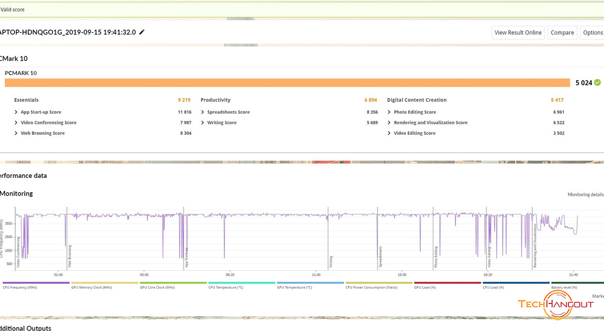Click the Digital Content Creation heading
The image size is (604, 331).
point(417,100)
